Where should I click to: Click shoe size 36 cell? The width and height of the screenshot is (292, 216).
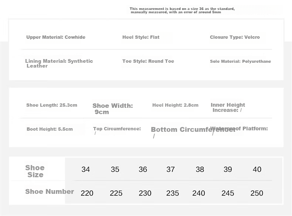[x=143, y=169]
